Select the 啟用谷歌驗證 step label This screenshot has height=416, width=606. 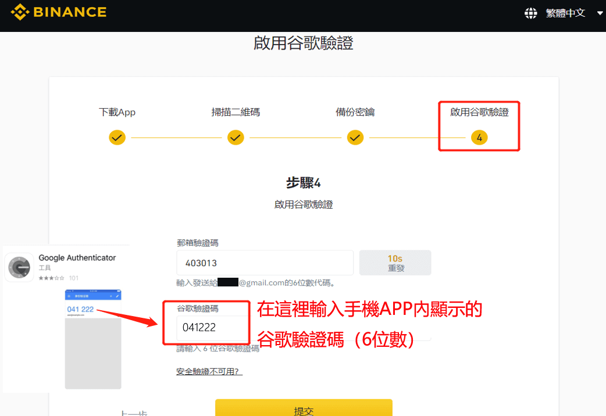[479, 112]
